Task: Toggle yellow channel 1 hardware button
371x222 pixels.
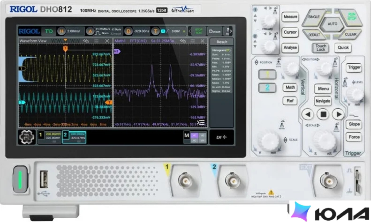Action: (x=267, y=75)
